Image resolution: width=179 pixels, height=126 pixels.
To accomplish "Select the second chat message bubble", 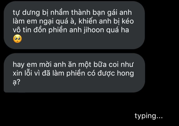I will click(x=74, y=73).
